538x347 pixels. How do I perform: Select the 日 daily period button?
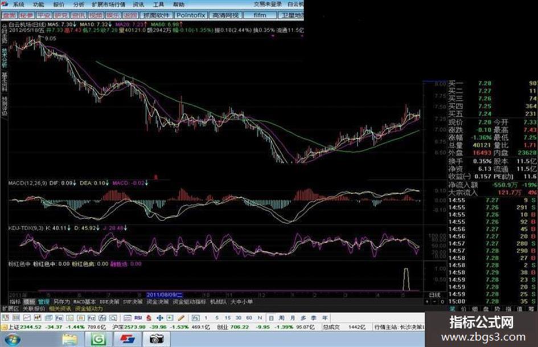[271, 318]
